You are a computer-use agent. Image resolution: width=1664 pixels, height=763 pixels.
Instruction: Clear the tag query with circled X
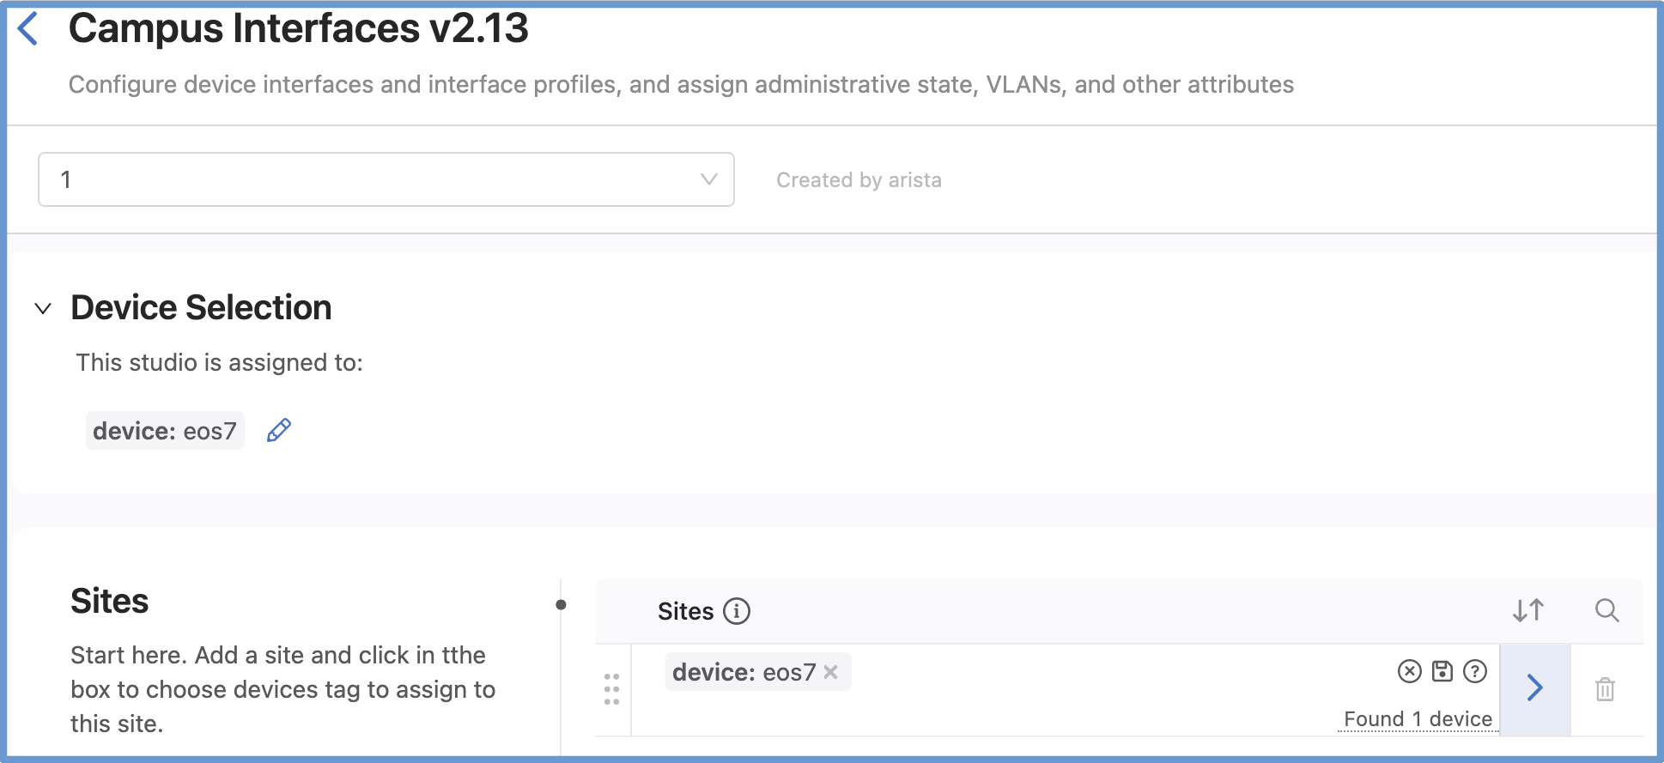tap(1409, 671)
